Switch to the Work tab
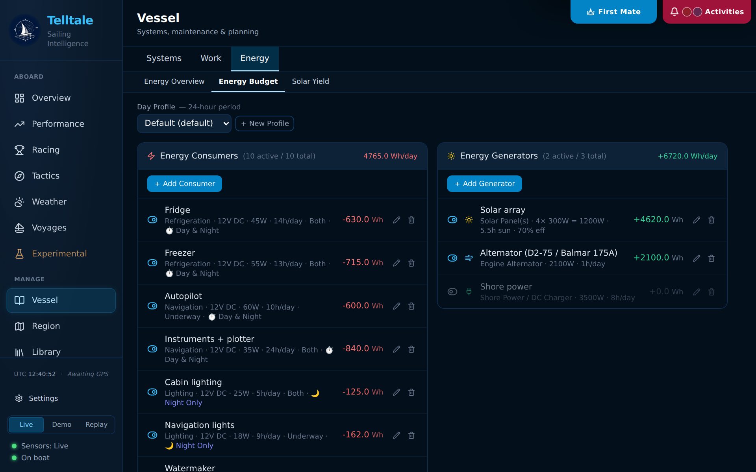756x472 pixels. 211,58
